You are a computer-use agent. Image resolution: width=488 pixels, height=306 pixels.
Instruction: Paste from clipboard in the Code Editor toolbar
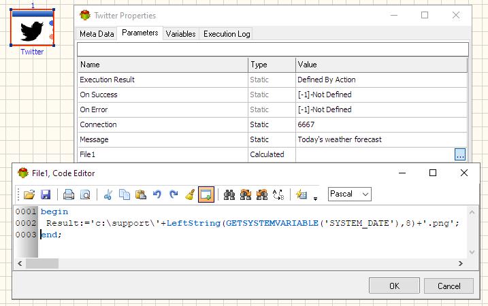[141, 194]
